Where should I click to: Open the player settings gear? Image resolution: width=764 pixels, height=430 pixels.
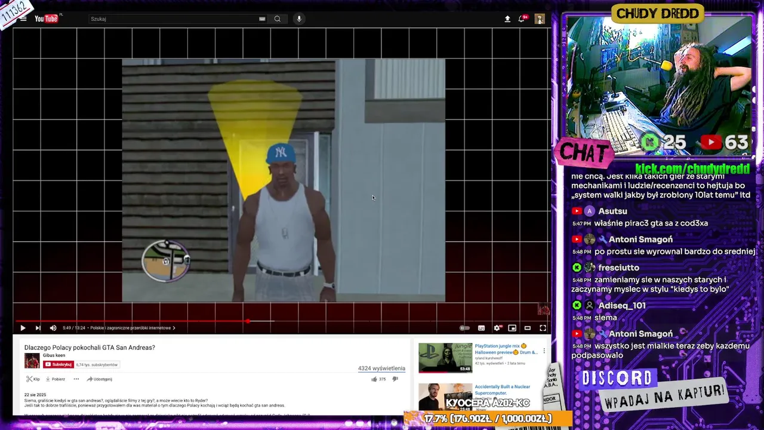coord(497,328)
